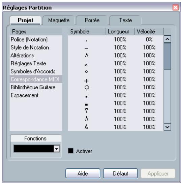This screenshot has width=181, height=184.
Task: Select the Altérations page
Action: pos(36,56)
